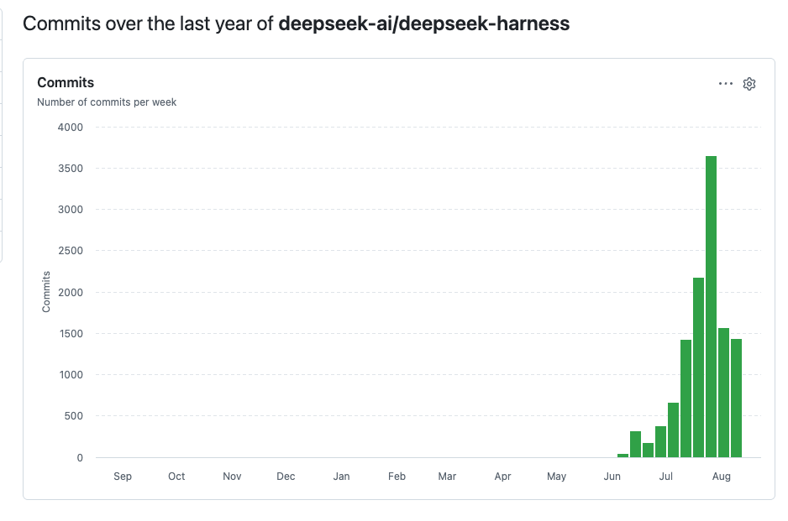Select the early July bar near 650 commits

[x=673, y=430]
